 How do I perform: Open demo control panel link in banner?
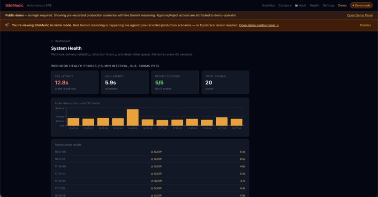click(x=259, y=25)
